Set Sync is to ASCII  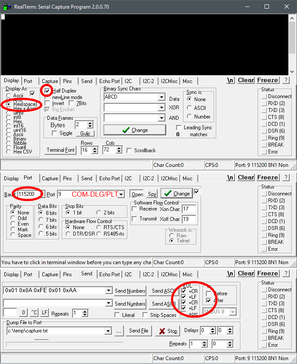click(x=190, y=108)
